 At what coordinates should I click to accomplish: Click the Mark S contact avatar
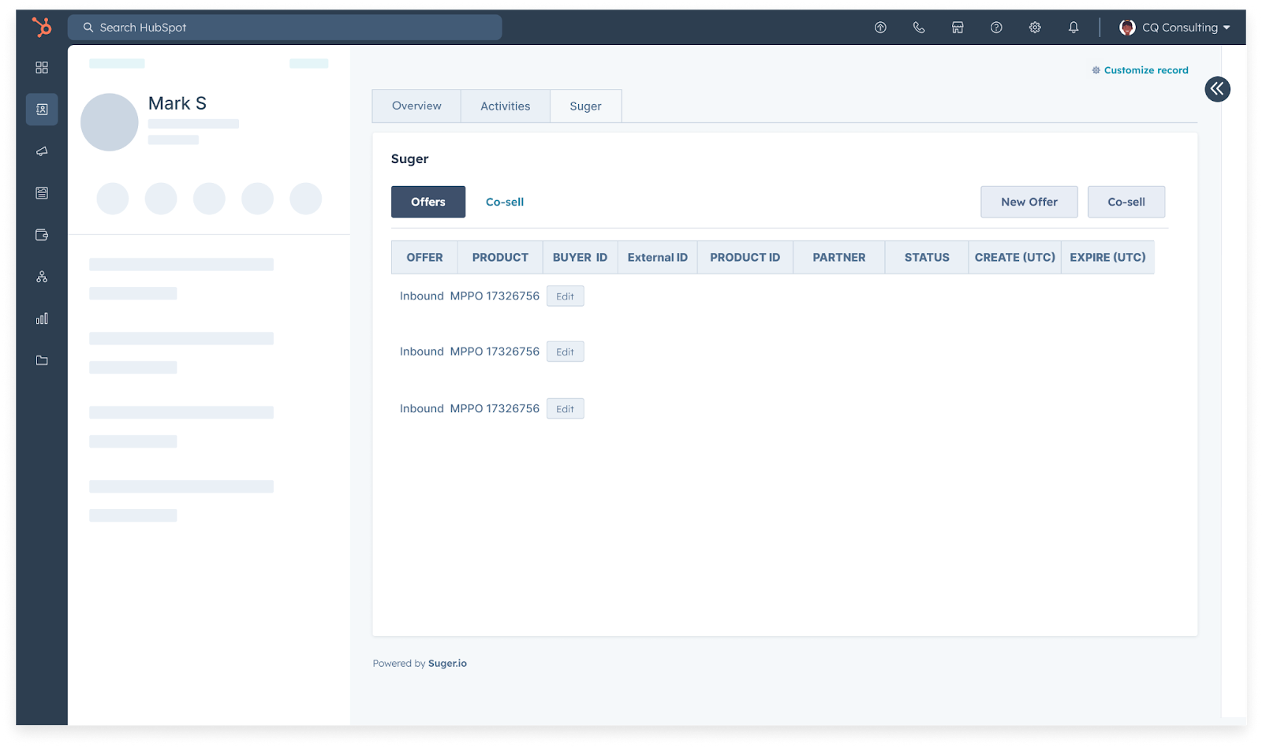(x=110, y=122)
